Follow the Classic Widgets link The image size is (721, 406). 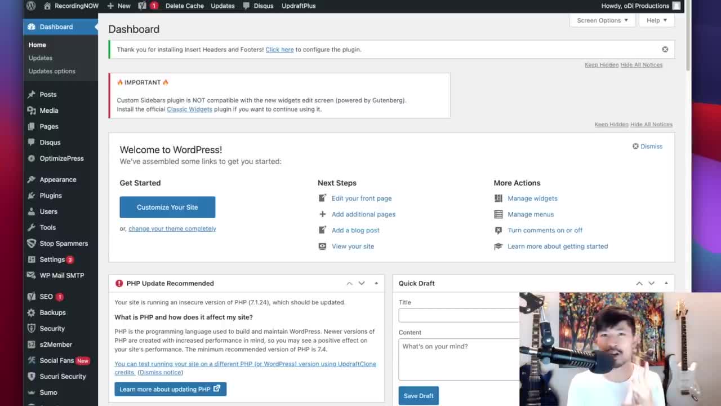pyautogui.click(x=189, y=109)
